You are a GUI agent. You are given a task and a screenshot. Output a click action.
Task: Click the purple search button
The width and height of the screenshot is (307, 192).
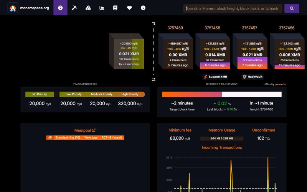click(292, 8)
